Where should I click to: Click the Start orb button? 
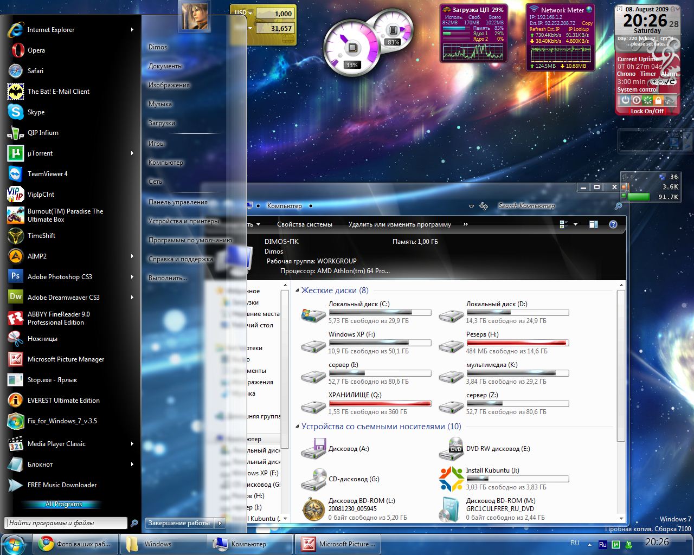tap(14, 544)
